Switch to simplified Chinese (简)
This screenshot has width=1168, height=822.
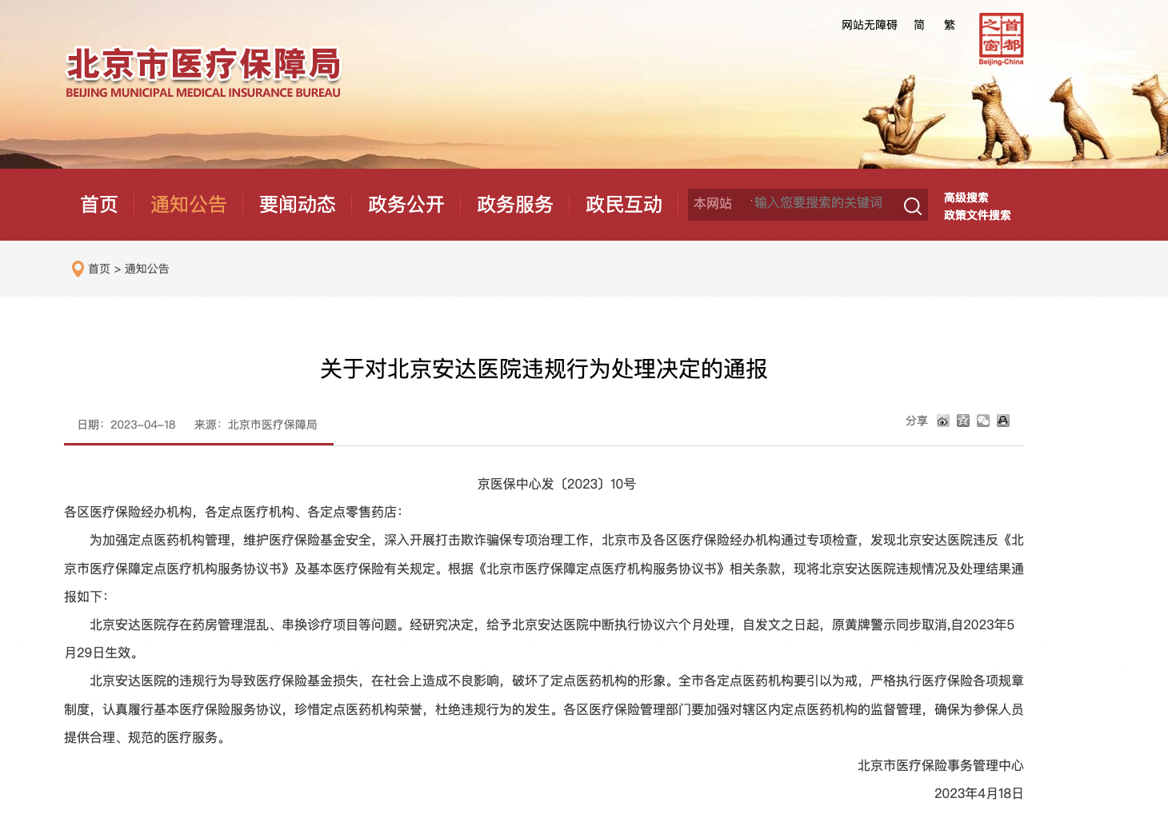coord(919,26)
